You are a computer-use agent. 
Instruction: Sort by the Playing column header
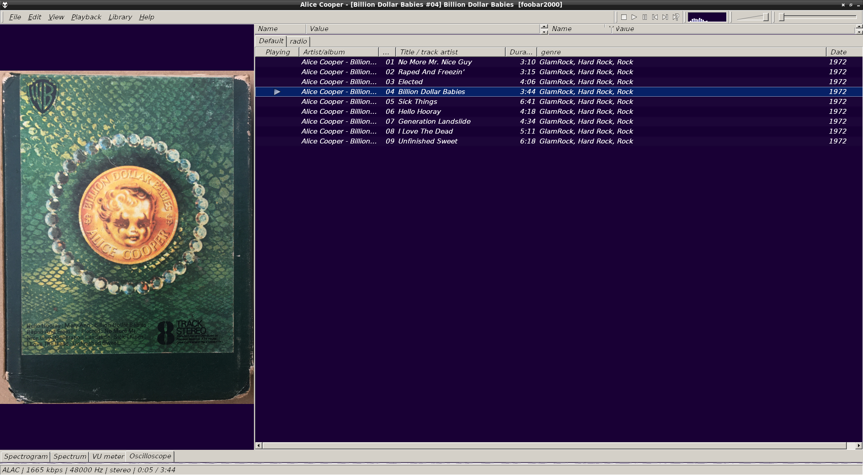tap(277, 52)
